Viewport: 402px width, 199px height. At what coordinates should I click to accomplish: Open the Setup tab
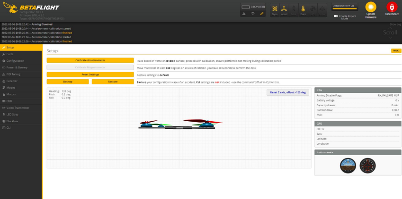point(21,48)
